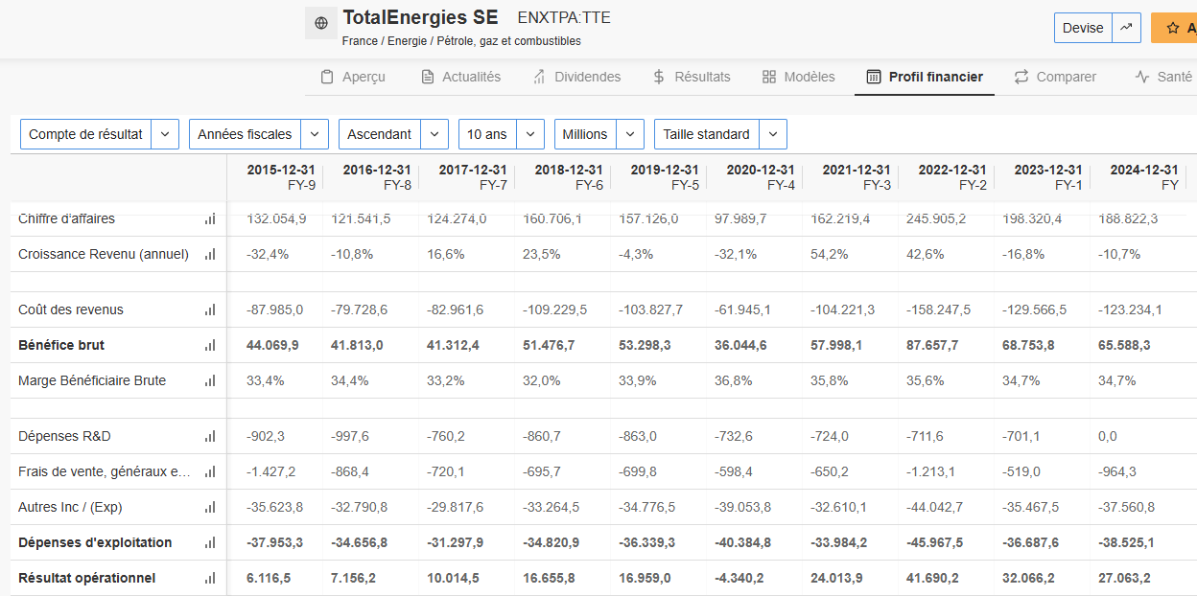
Task: Switch to the Modèles tab
Action: pyautogui.click(x=798, y=77)
